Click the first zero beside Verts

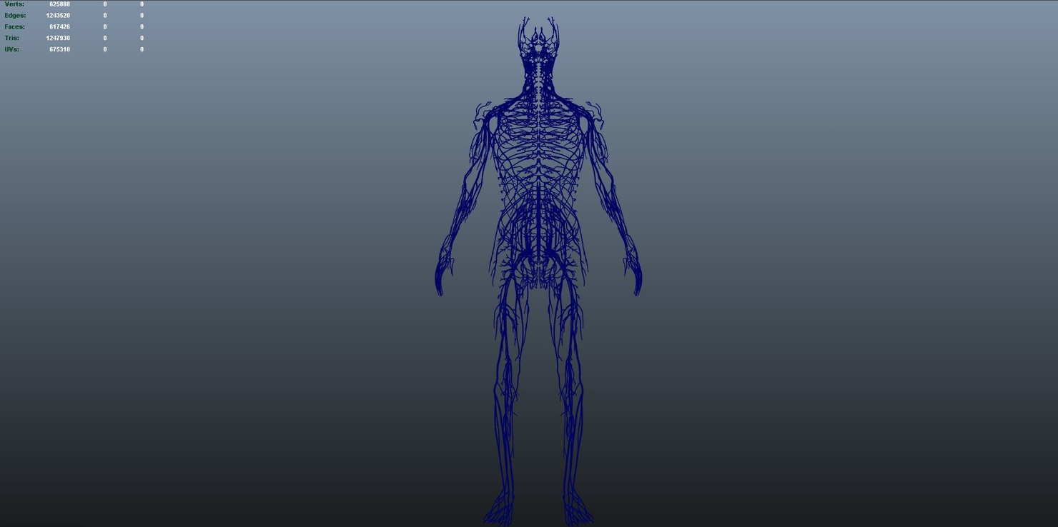pos(104,4)
